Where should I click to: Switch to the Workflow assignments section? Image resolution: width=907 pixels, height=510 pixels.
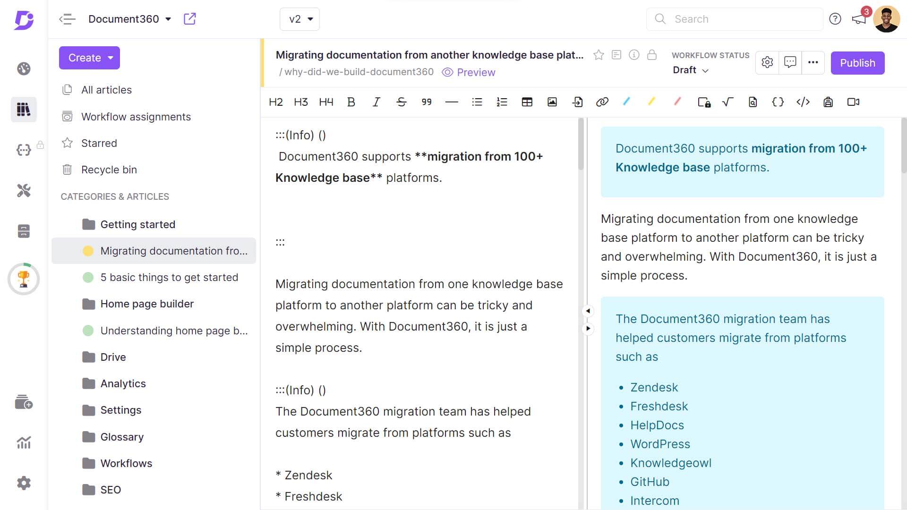pos(136,117)
